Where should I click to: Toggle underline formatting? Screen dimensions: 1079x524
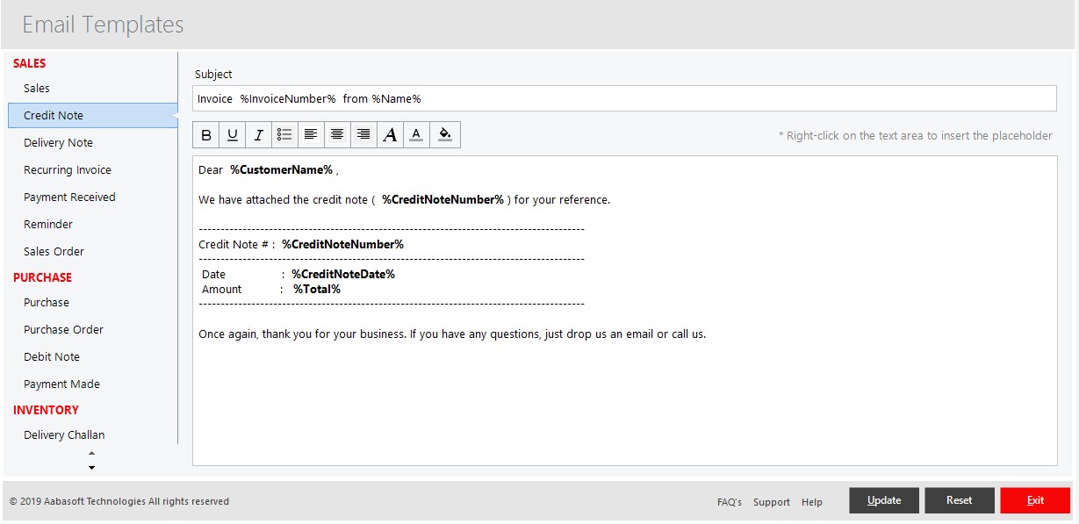click(x=233, y=134)
